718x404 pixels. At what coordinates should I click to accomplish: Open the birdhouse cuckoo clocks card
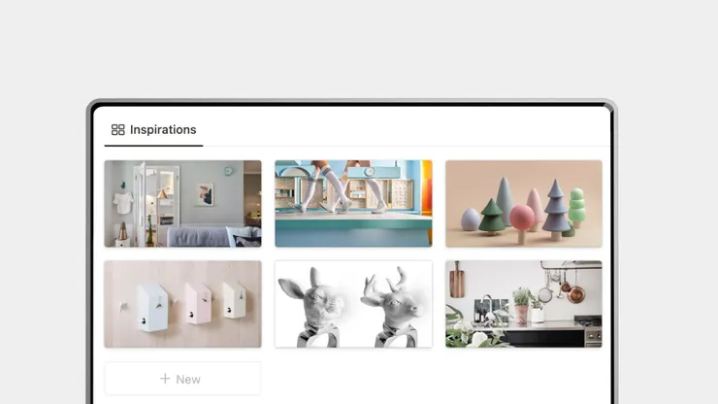(x=182, y=304)
